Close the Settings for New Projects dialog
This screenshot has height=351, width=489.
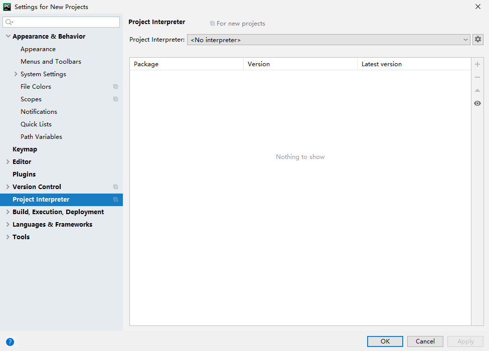click(478, 7)
